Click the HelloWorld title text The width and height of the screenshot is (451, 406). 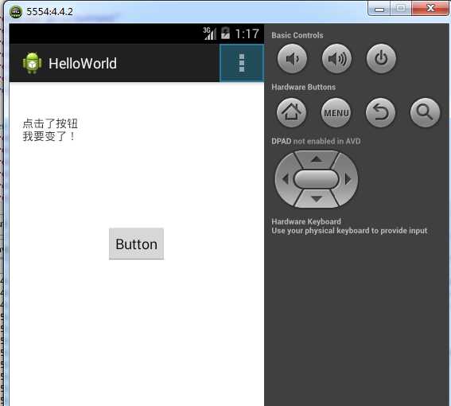pyautogui.click(x=83, y=64)
